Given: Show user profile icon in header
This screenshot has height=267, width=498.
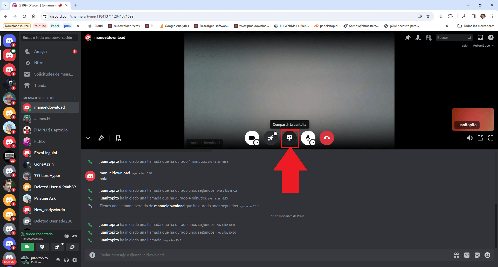Looking at the screenshot, I should (429, 38).
